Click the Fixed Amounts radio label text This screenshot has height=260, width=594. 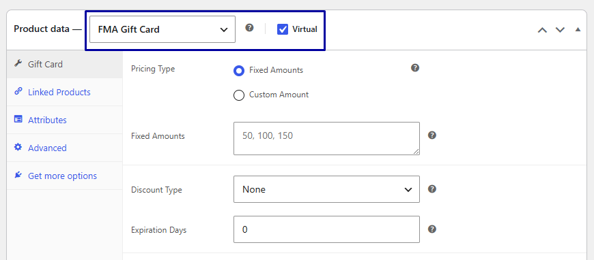click(276, 70)
